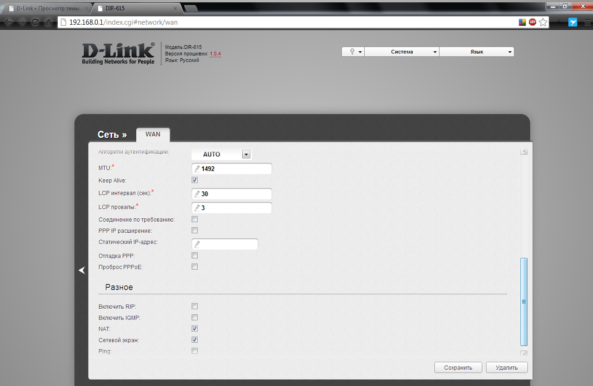This screenshot has height=386, width=593.
Task: Click the address bar URL
Action: click(x=124, y=22)
